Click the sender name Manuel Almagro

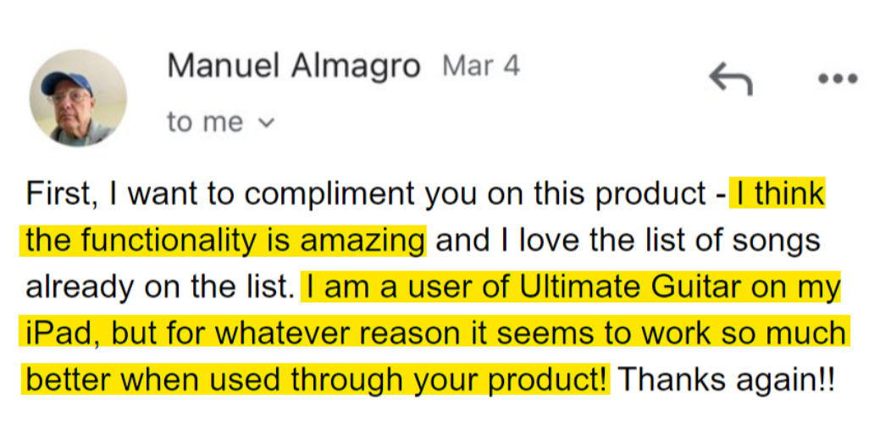coord(294,67)
